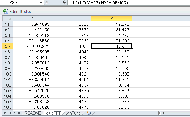Screen dimensions: 190x117
Task: Open the Name Box dropdown arrow
Action: (41, 3)
